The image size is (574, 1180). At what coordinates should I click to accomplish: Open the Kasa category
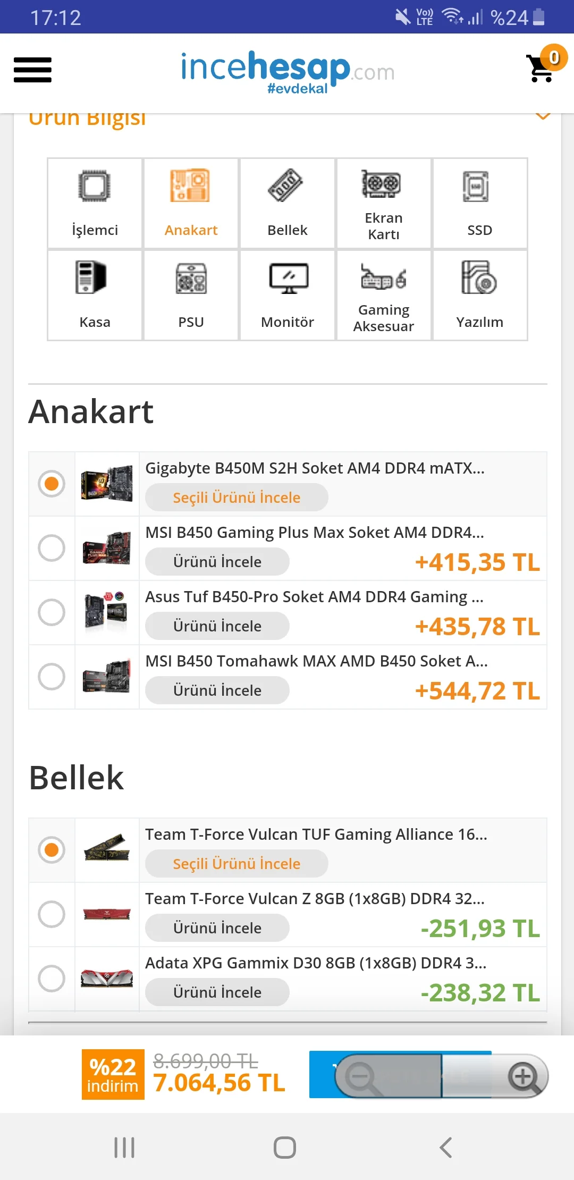[x=95, y=295]
